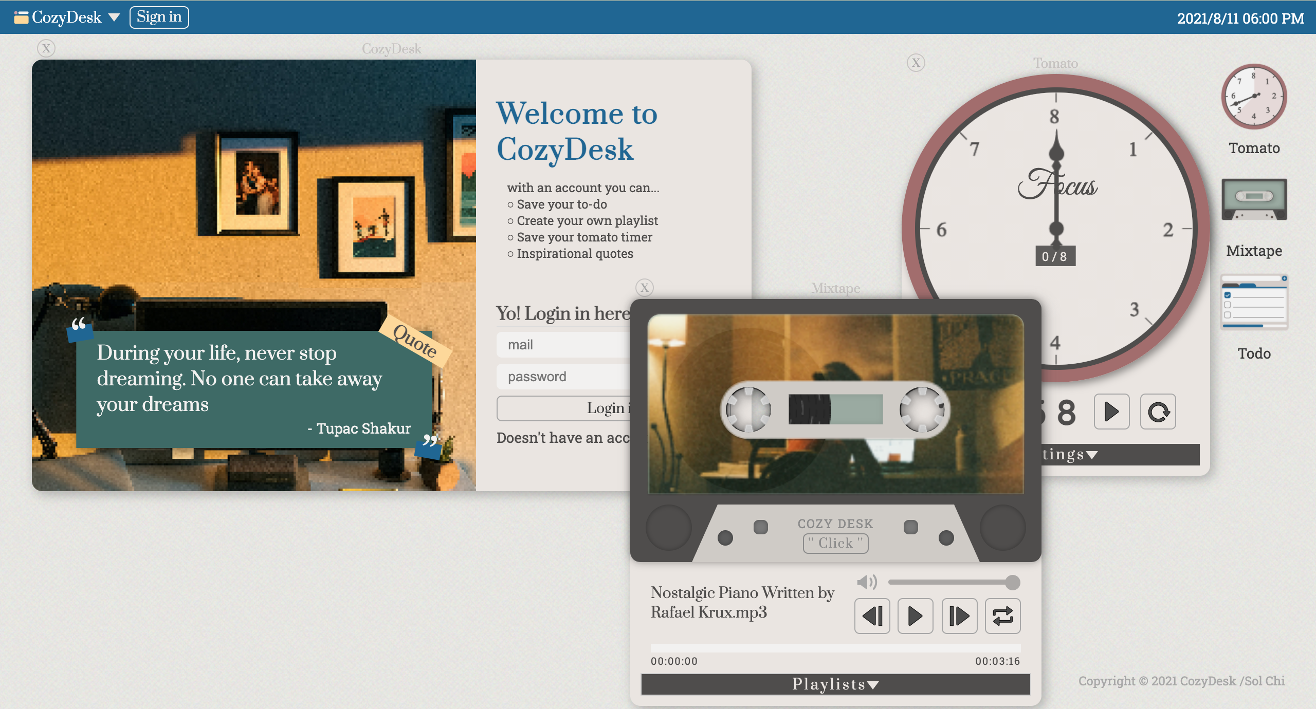The height and width of the screenshot is (709, 1316).
Task: Click the cassette "Click" button
Action: tap(835, 543)
